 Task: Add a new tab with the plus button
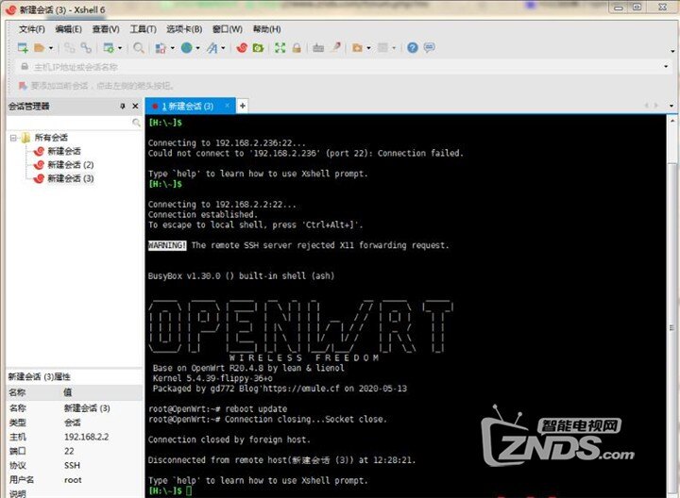[243, 106]
